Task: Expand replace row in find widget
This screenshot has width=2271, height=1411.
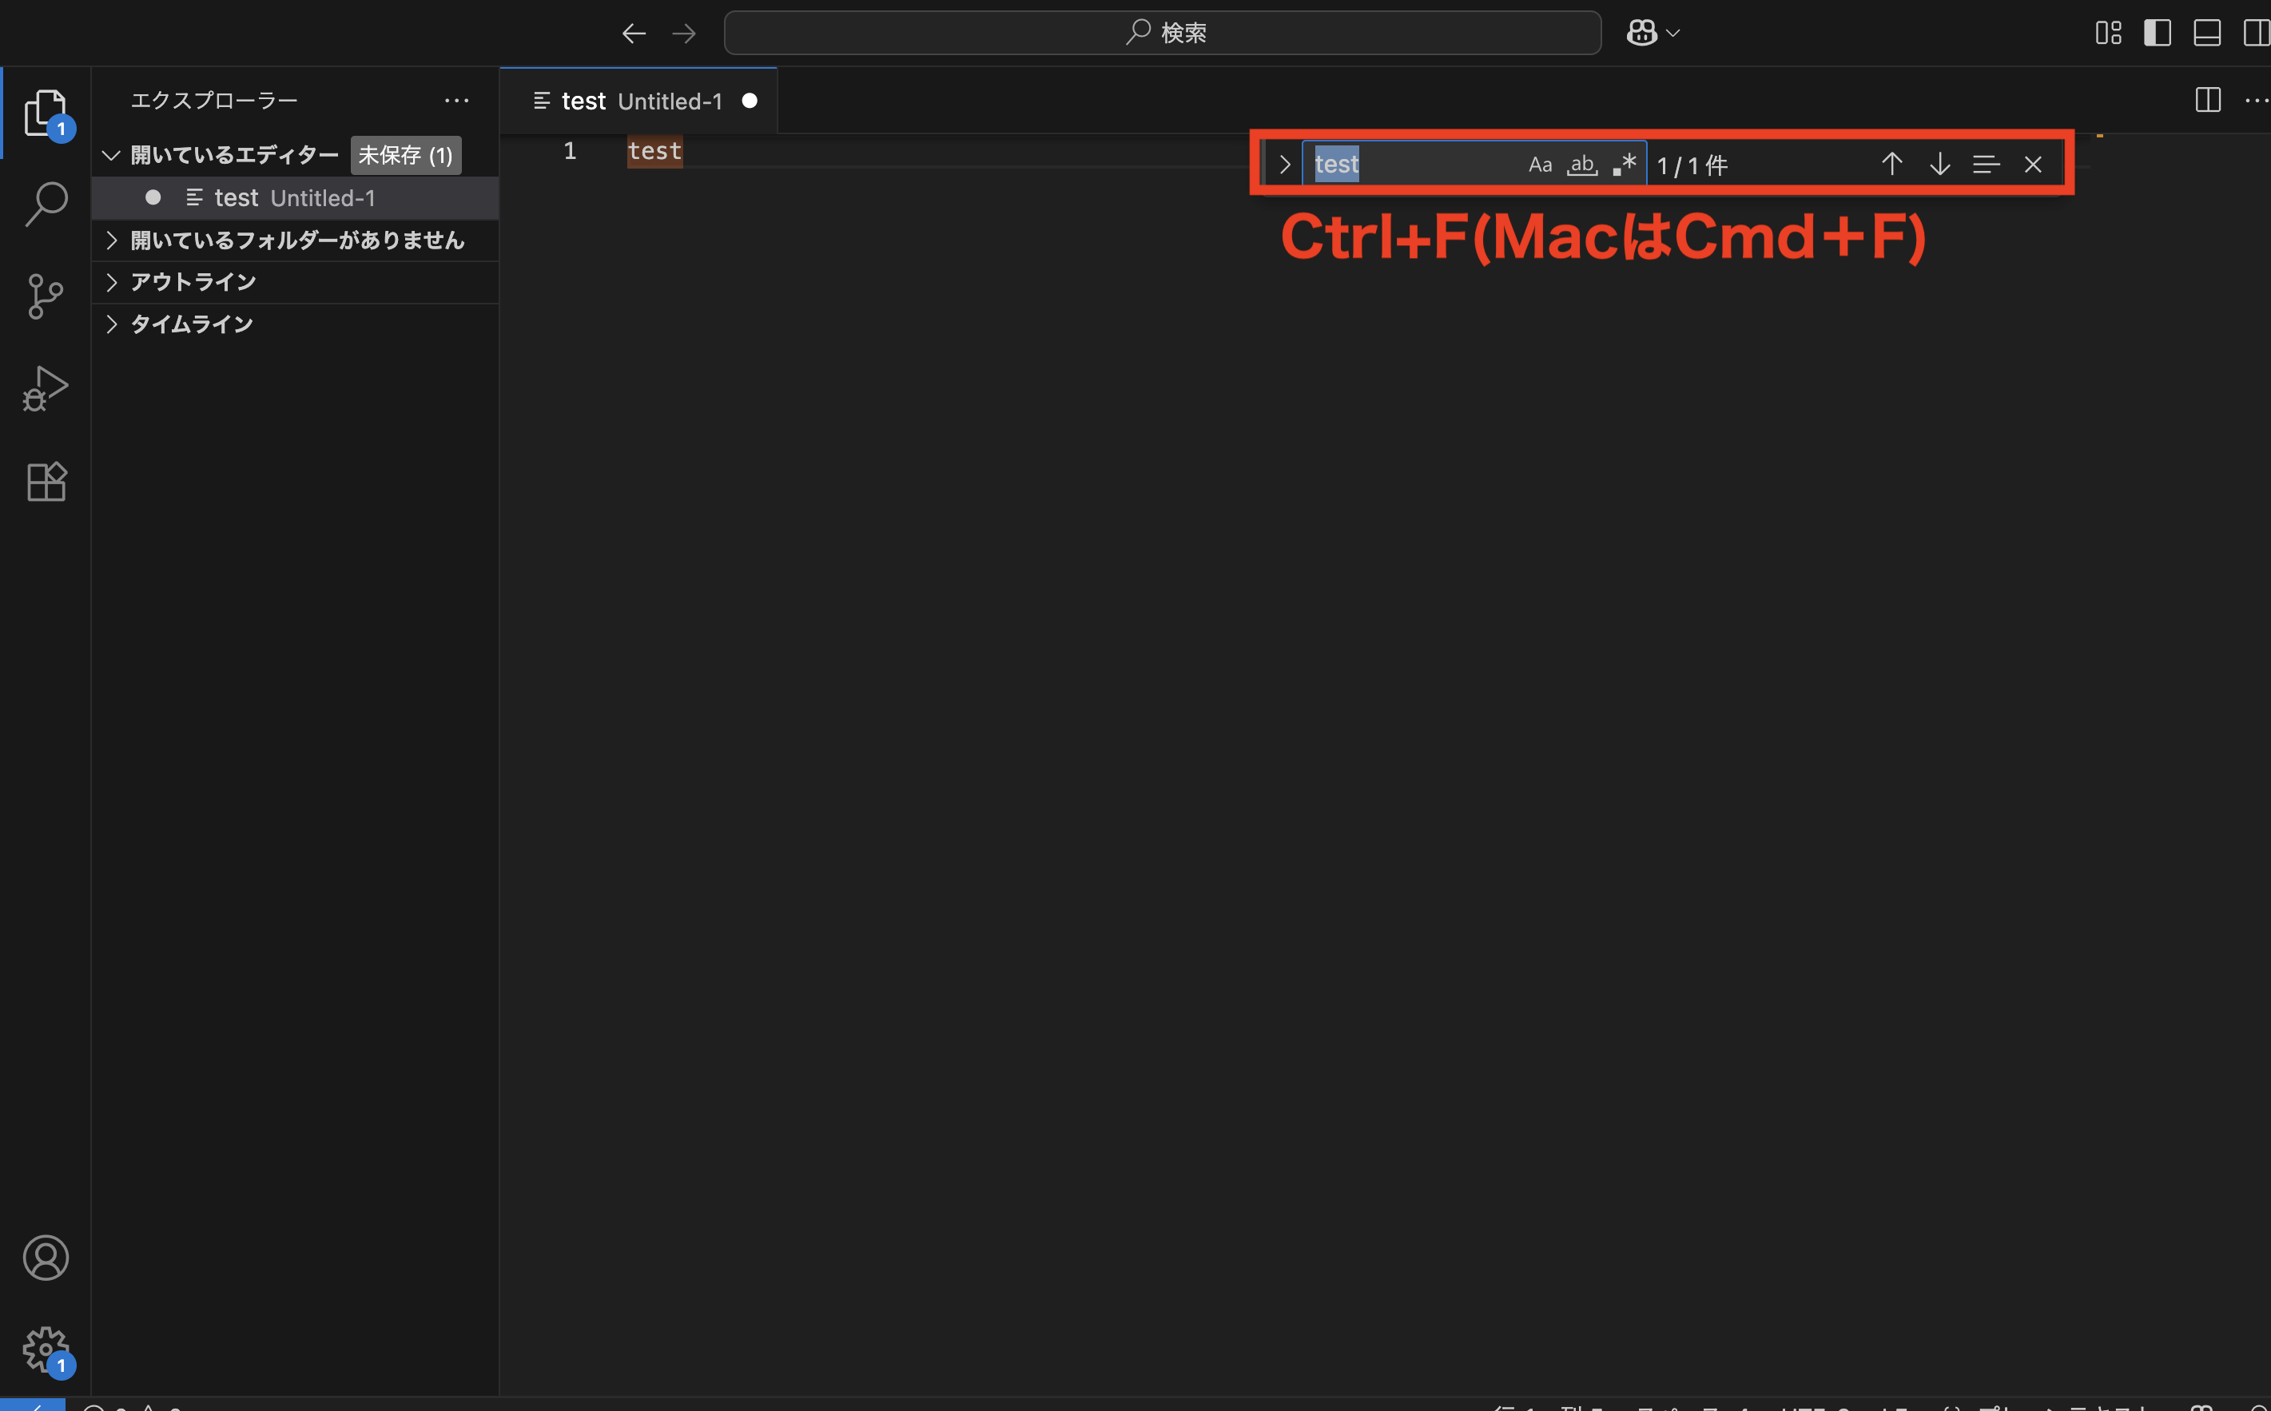Action: click(1284, 165)
